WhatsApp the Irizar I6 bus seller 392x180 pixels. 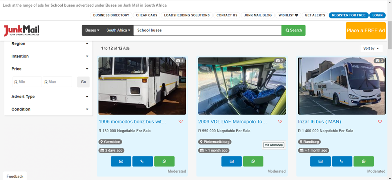(364, 161)
